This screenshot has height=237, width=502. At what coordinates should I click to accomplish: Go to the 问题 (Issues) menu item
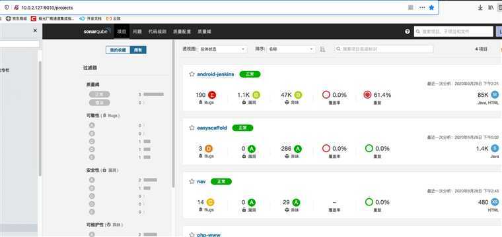pos(137,32)
